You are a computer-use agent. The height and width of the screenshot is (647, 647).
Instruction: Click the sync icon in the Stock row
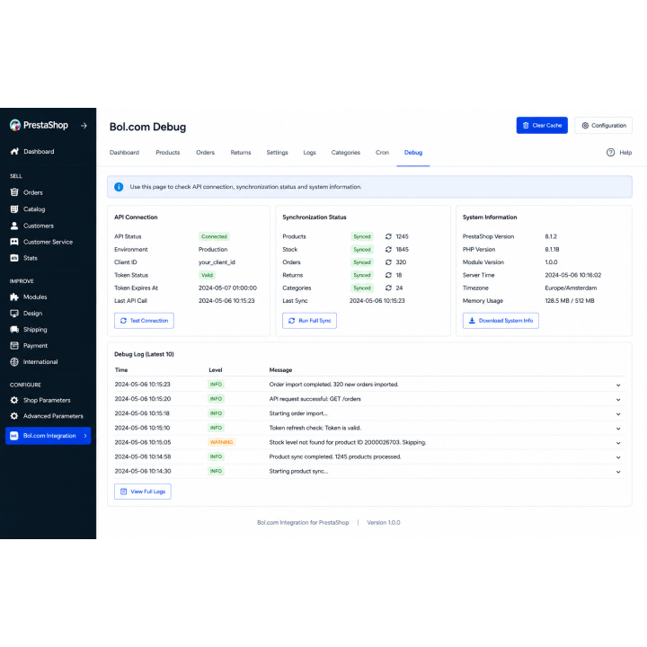click(388, 249)
